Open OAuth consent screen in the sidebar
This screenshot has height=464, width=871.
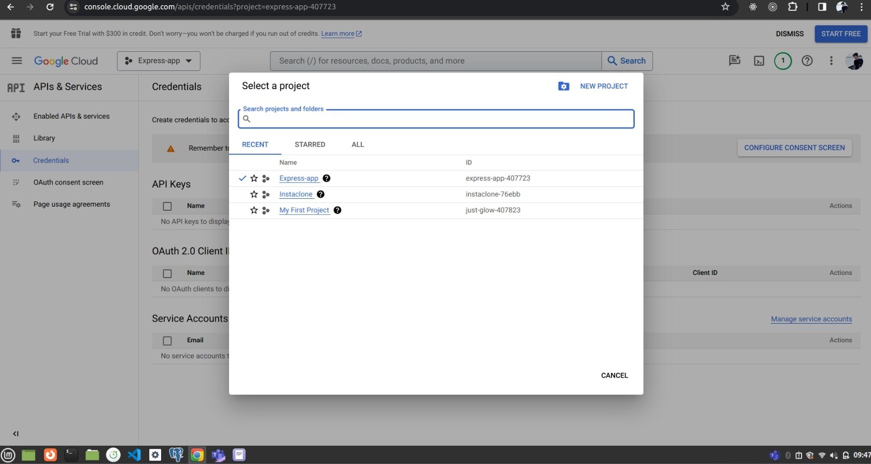[69, 182]
